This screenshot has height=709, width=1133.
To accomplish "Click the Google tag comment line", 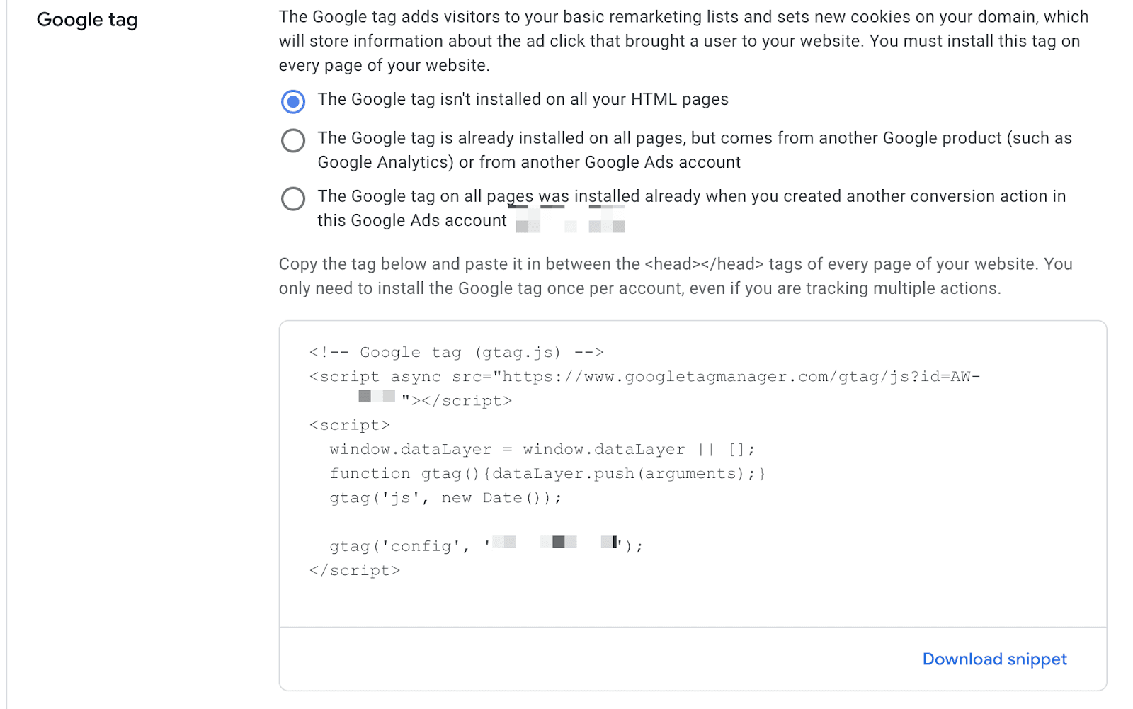I will click(x=456, y=352).
